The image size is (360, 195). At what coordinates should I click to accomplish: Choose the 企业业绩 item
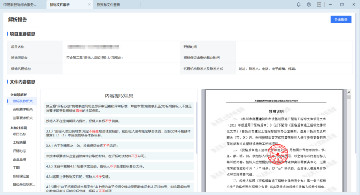[x=20, y=159]
